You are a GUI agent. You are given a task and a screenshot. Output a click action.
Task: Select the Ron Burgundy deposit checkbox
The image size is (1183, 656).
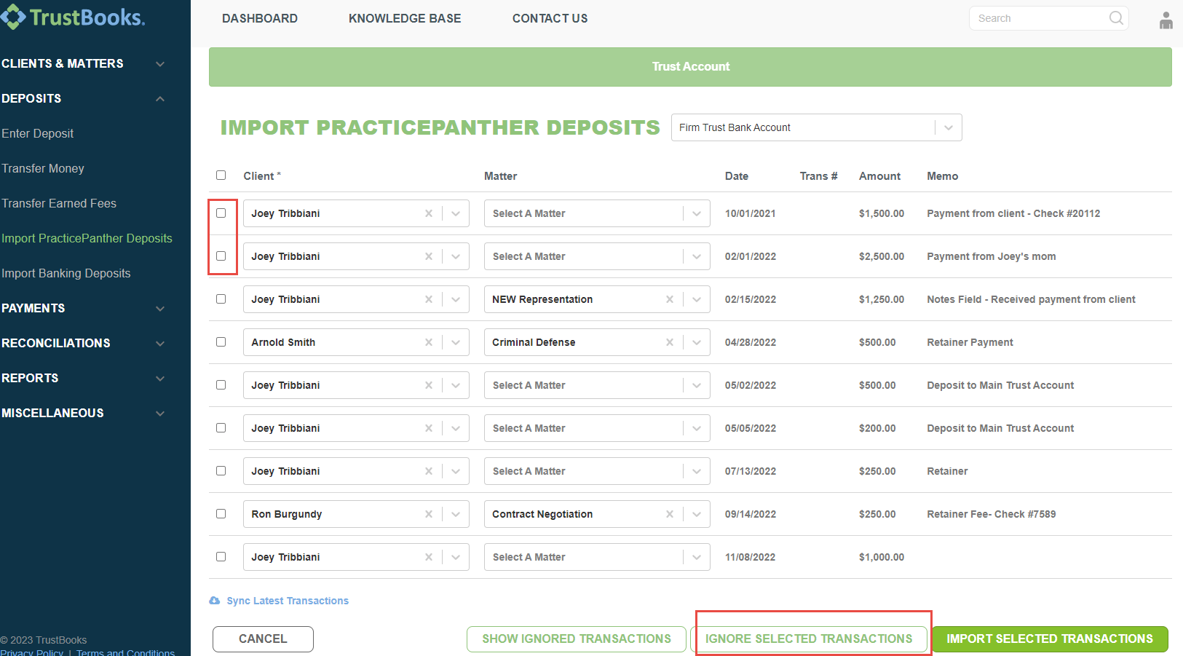point(221,513)
